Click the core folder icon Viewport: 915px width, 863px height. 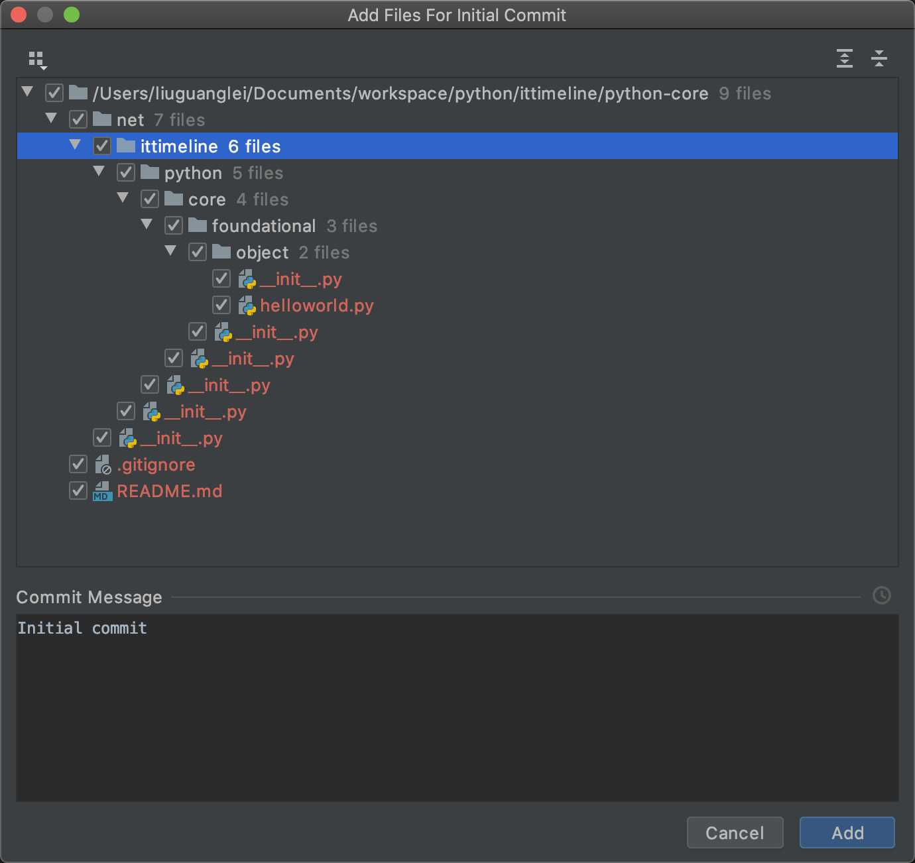[x=174, y=198]
